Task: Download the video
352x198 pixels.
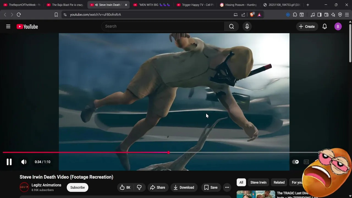Action: coord(184,188)
